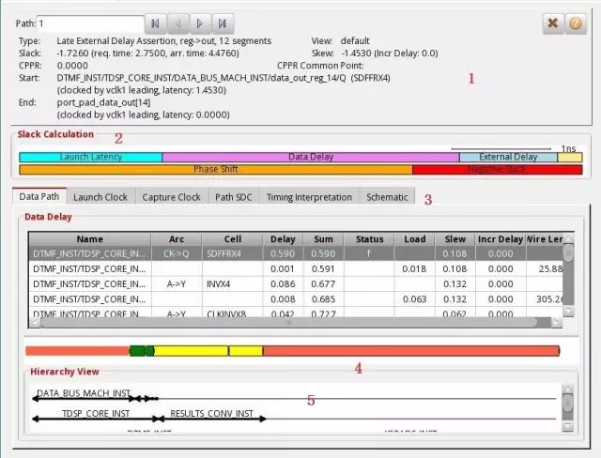
Task: Click the Incr Delay column header
Action: tap(501, 239)
